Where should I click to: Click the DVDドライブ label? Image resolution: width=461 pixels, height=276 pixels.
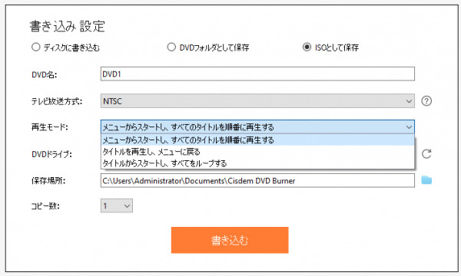tap(51, 154)
